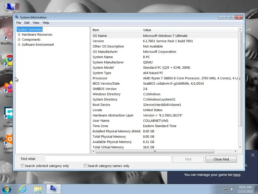Open the taskbar clock showing 10:21 AM
This screenshot has height=194, width=258.
[x=245, y=189]
